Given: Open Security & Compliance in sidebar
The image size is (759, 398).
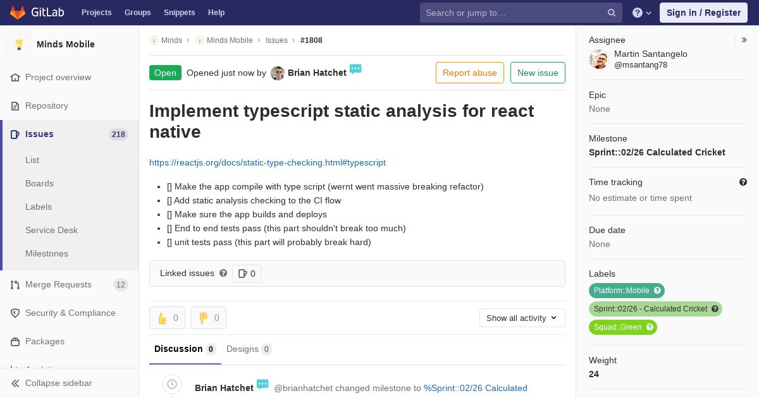Looking at the screenshot, I should click(x=70, y=313).
